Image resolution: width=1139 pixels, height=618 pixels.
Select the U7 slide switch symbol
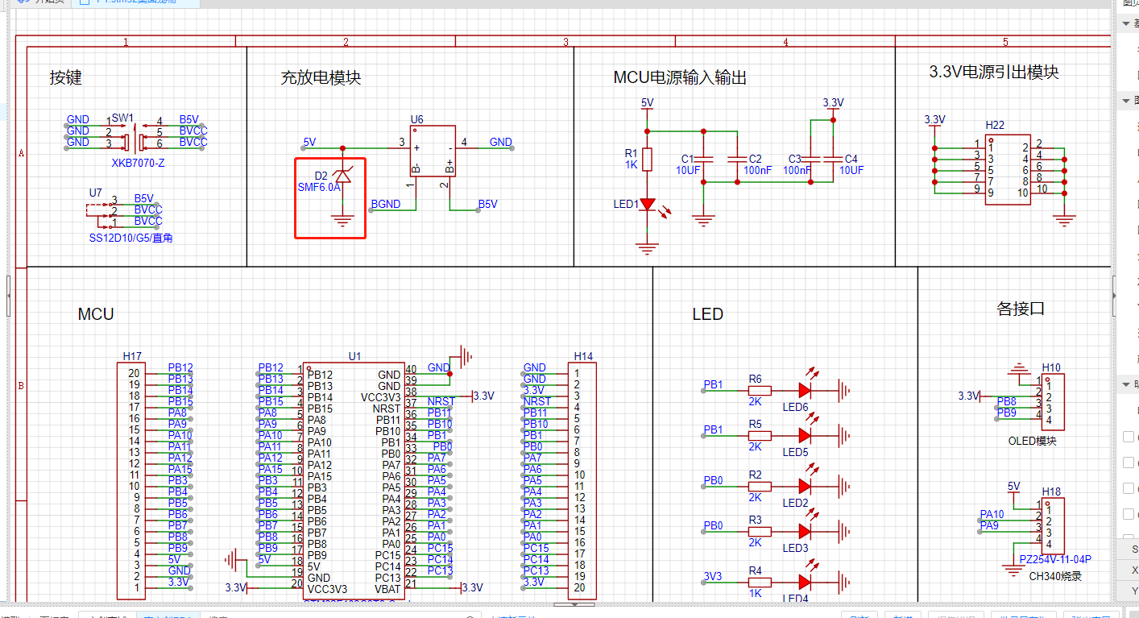click(100, 210)
